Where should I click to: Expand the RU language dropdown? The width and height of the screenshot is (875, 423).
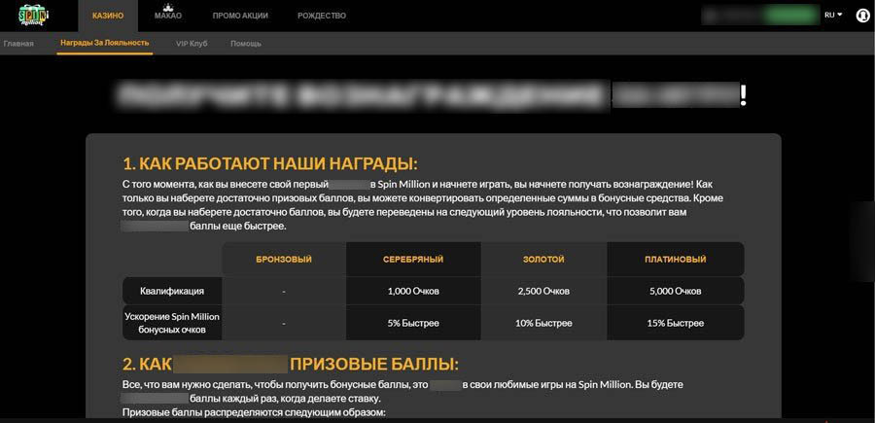(833, 16)
